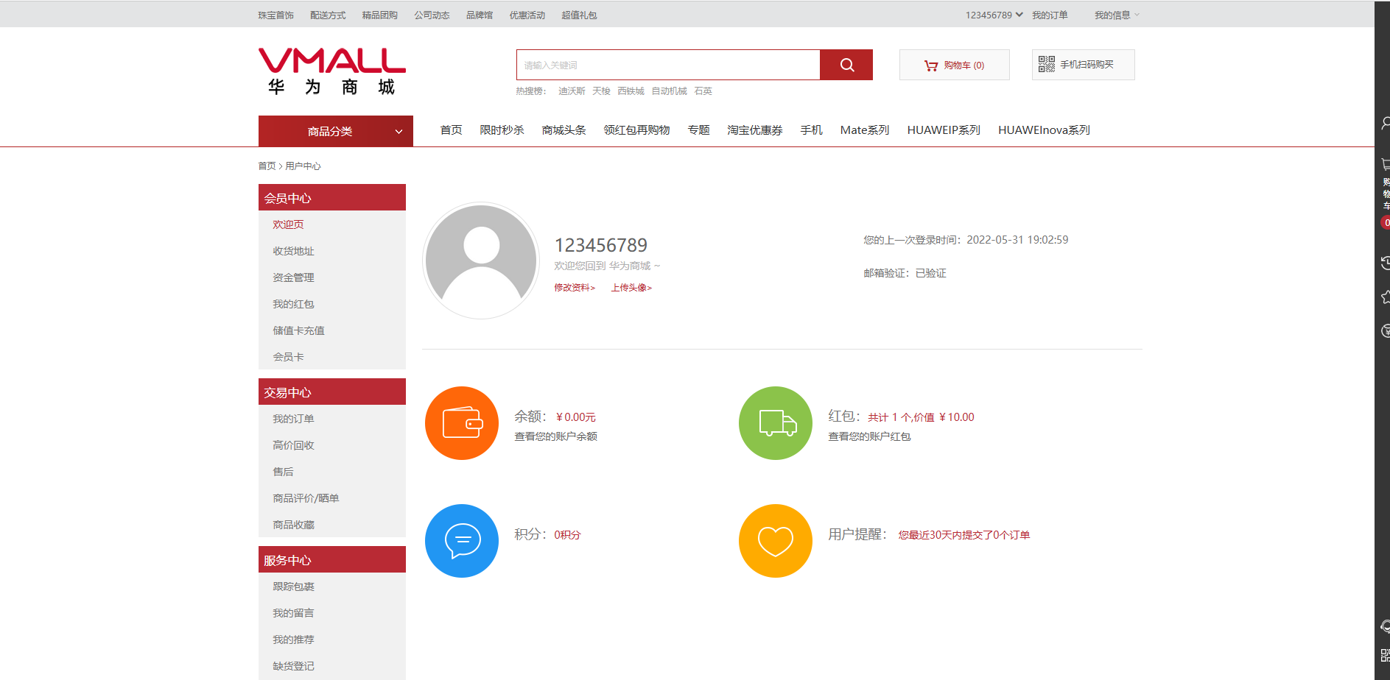Viewport: 1390px width, 680px height.
Task: Click the yellow heart reminder icon
Action: (776, 541)
